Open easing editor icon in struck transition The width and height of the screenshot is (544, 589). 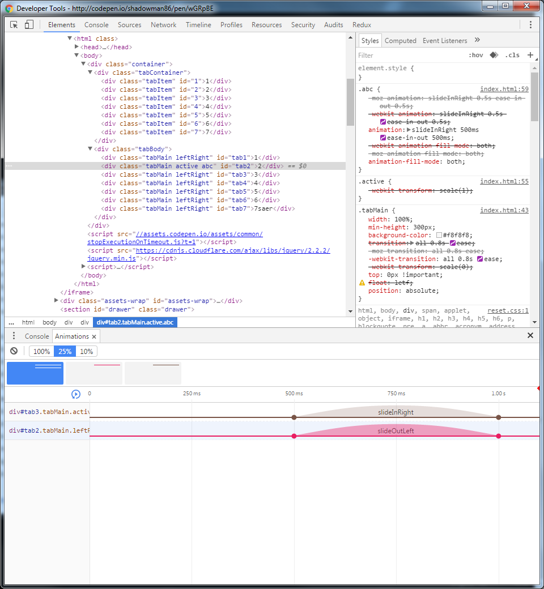pyautogui.click(x=453, y=243)
